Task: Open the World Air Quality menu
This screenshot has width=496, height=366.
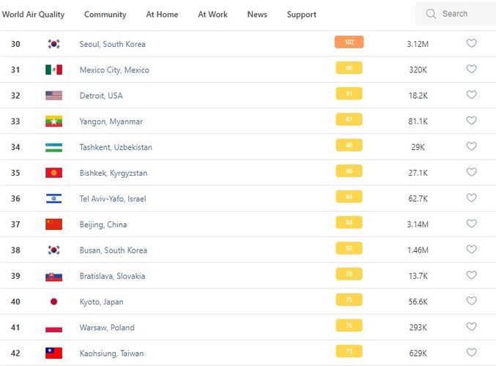Action: coord(33,14)
